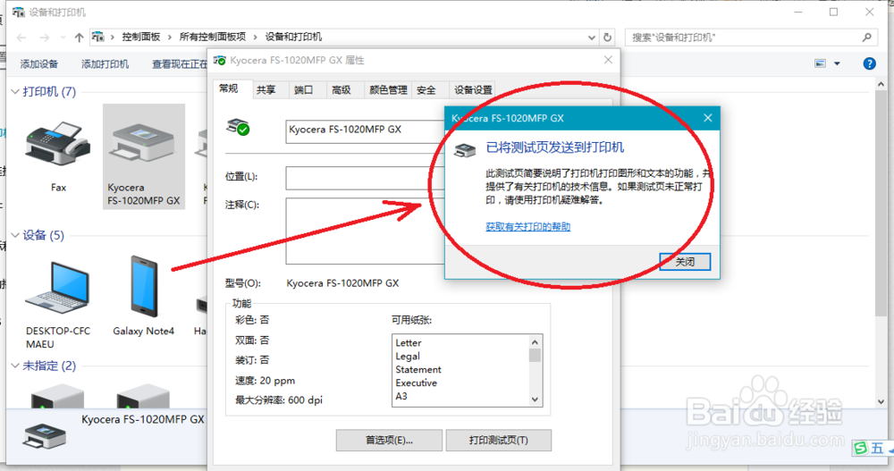894x471 pixels.
Task: Refresh the Devices and Printers view
Action: point(607,38)
